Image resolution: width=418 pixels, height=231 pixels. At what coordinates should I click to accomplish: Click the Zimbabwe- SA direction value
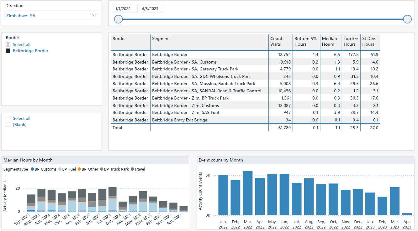(x=21, y=16)
